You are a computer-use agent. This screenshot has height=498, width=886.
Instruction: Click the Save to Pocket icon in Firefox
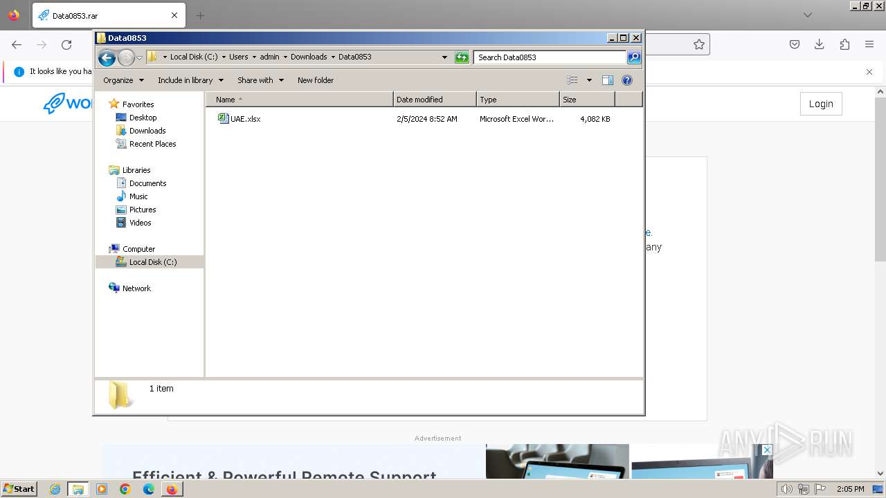tap(795, 44)
